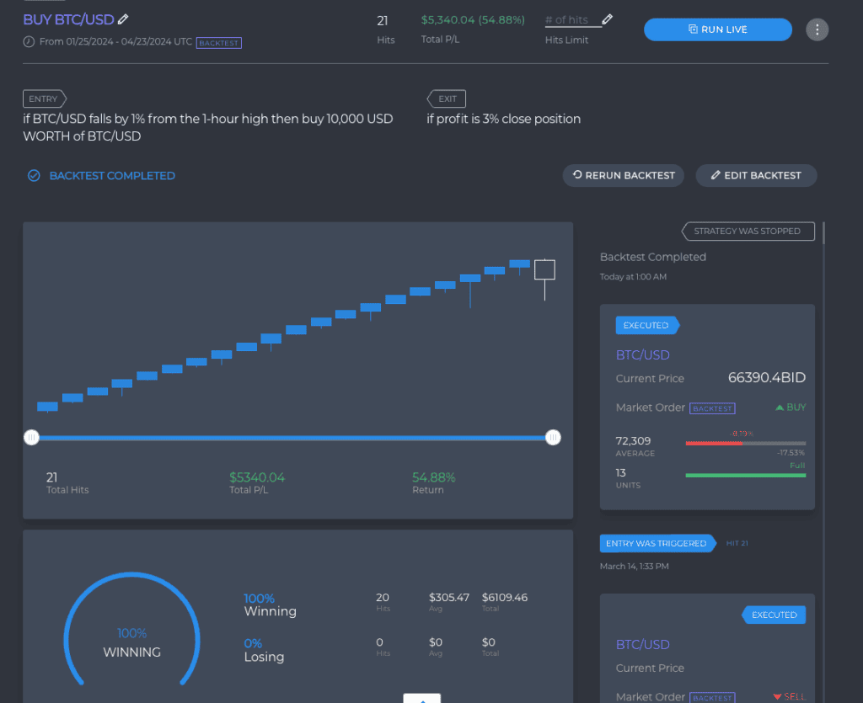Click EDIT BACKTEST button

[x=756, y=175]
